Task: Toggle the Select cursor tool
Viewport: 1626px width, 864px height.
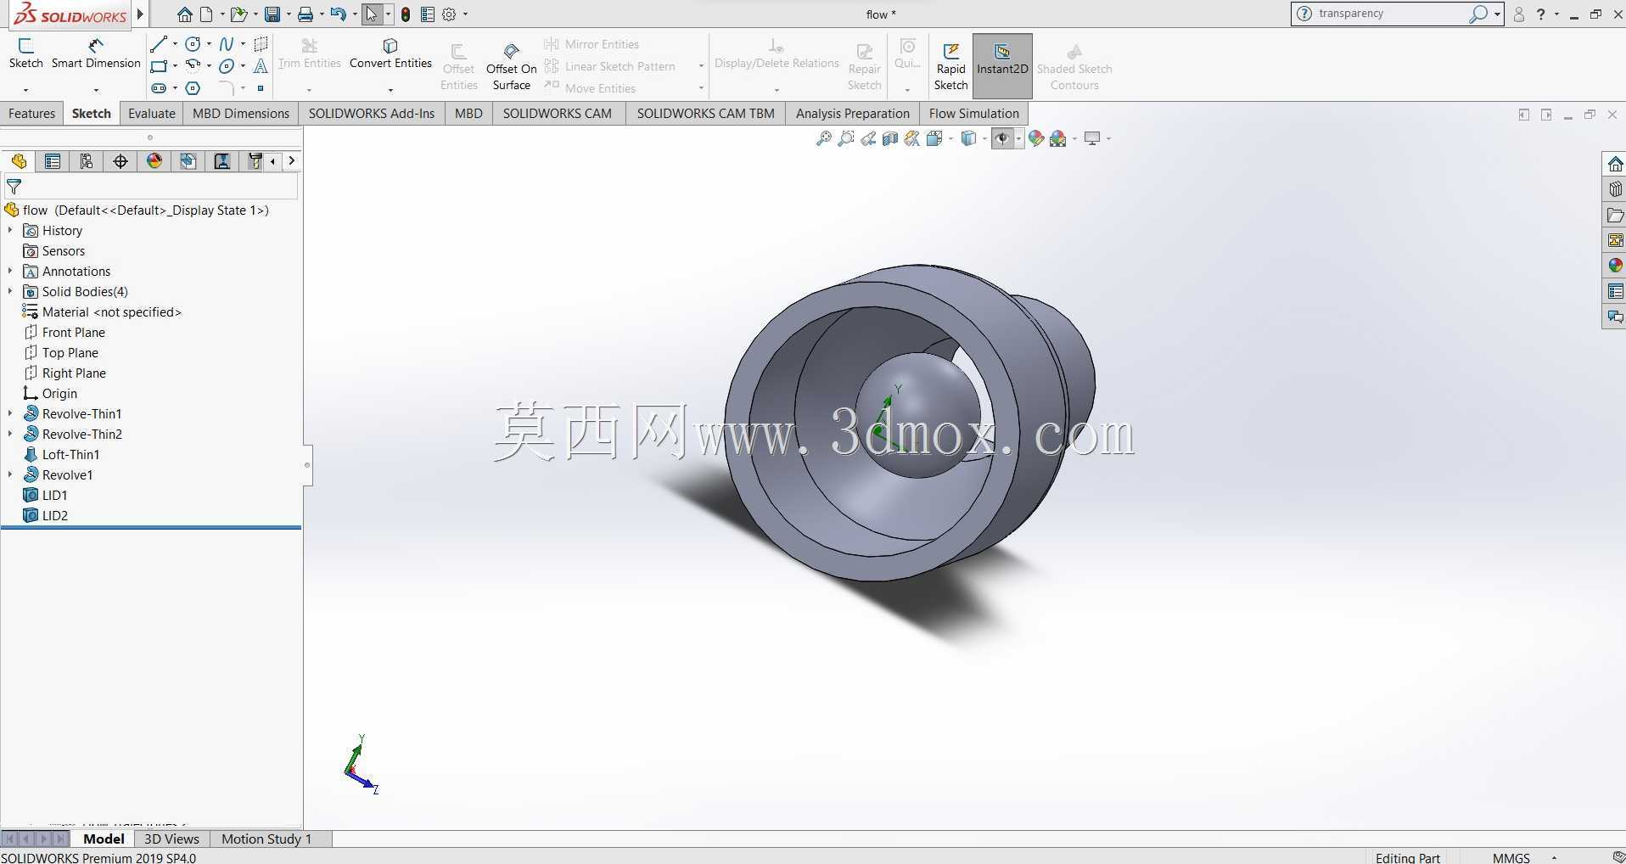Action: pyautogui.click(x=372, y=14)
